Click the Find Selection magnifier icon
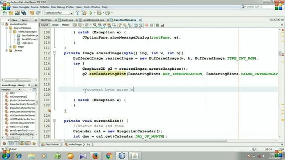Viewport: 285px width, 160px height. click(95, 25)
